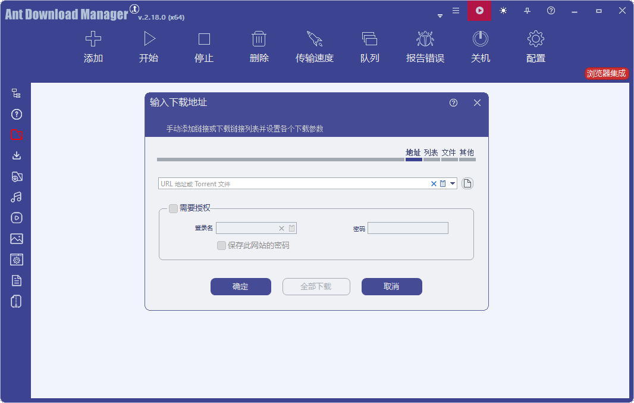
Task: Click the red video play icon in title bar
Action: (479, 11)
